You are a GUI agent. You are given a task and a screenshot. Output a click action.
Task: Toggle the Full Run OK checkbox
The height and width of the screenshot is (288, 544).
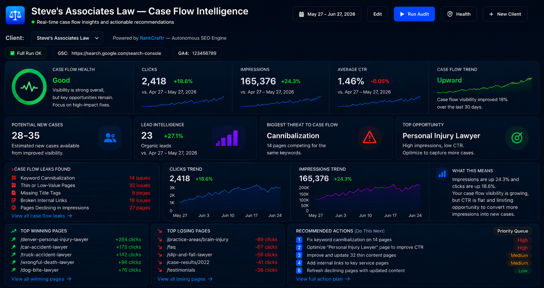pos(13,53)
